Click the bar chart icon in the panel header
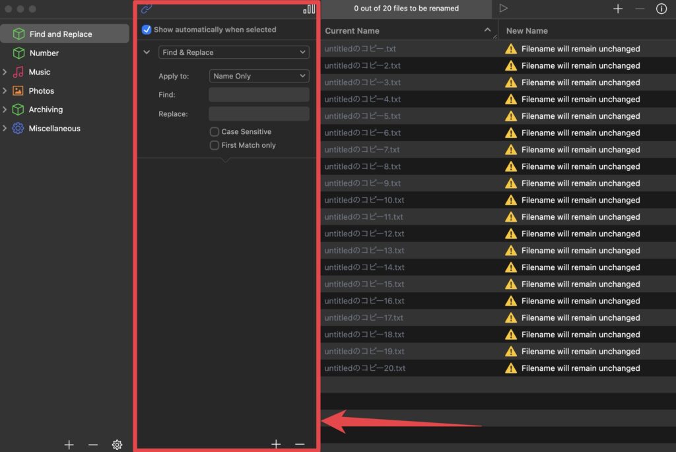Image resolution: width=676 pixels, height=452 pixels. (309, 9)
